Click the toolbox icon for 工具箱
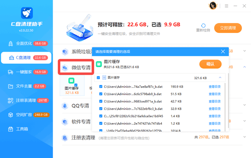The width and height of the screenshot is (251, 158). pyautogui.click(x=10, y=129)
